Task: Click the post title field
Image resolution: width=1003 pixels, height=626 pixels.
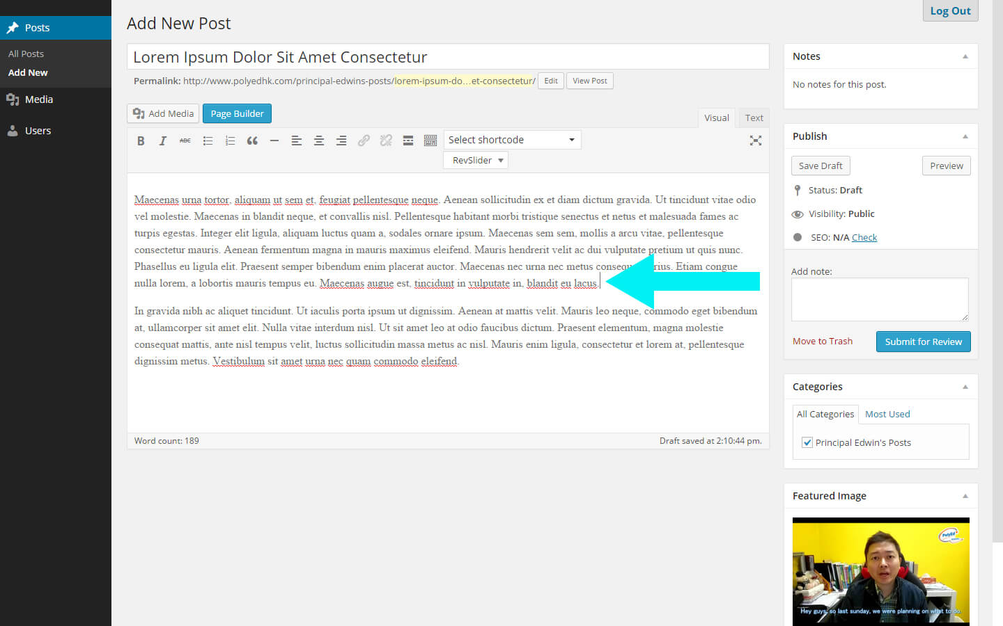Action: 449,57
